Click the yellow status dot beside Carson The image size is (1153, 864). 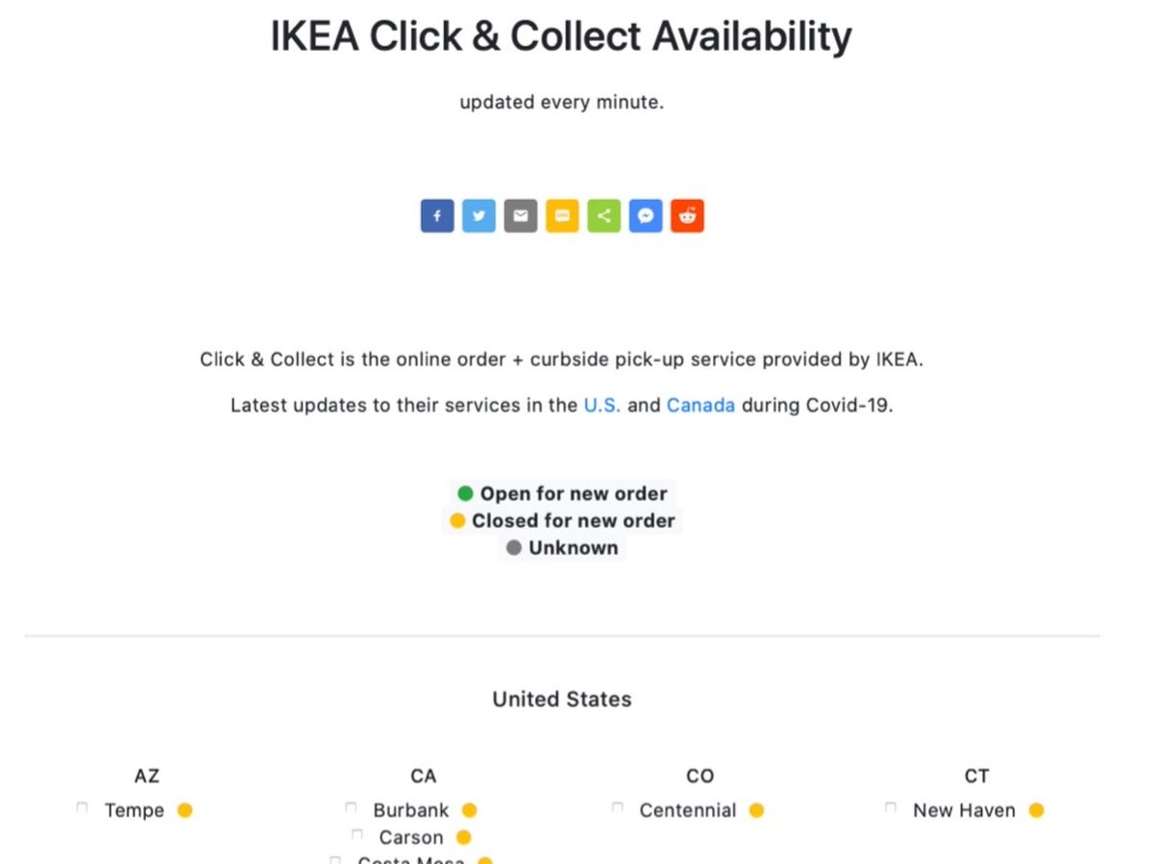464,837
